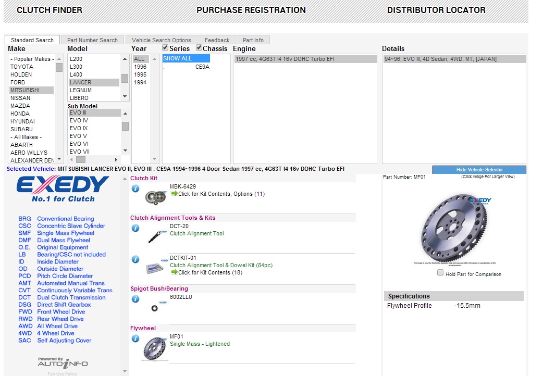
Task: Click the green arrow beside MBK-6429 kit contents
Action: click(x=175, y=194)
